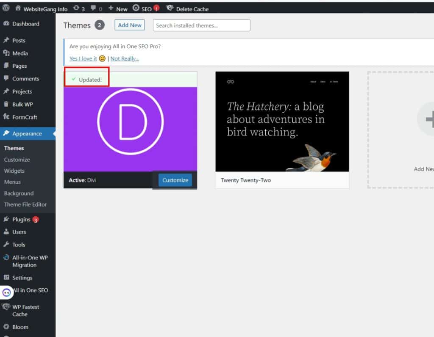
Task: Click the Bloom flower icon
Action: coord(6,326)
